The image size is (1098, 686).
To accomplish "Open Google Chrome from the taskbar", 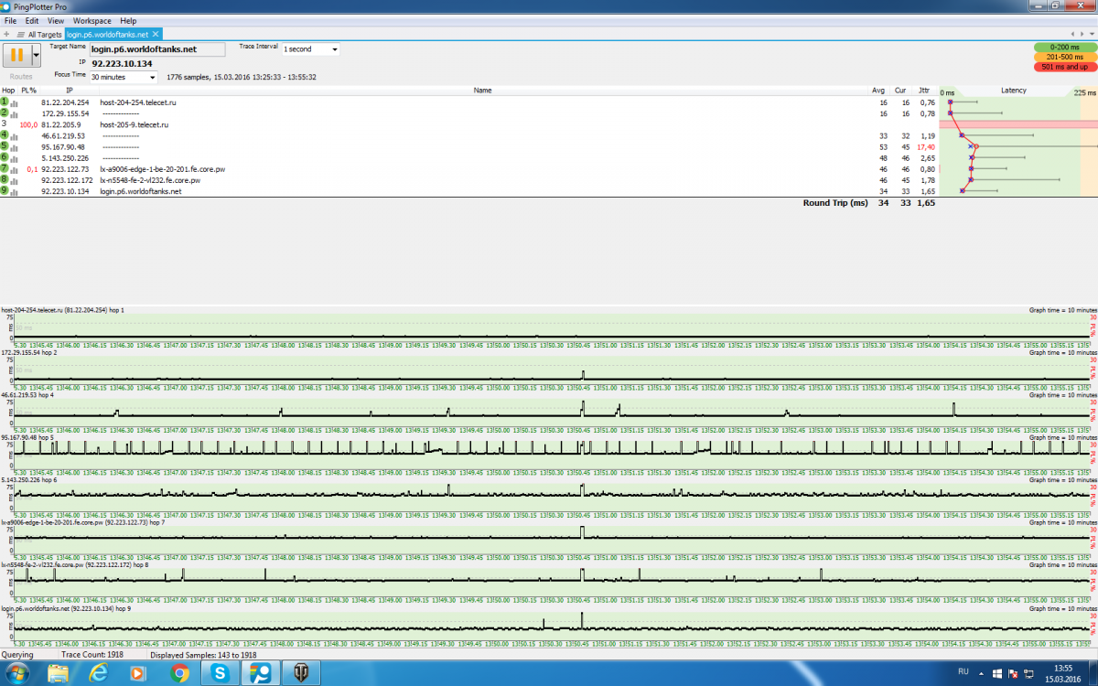I will click(x=179, y=674).
